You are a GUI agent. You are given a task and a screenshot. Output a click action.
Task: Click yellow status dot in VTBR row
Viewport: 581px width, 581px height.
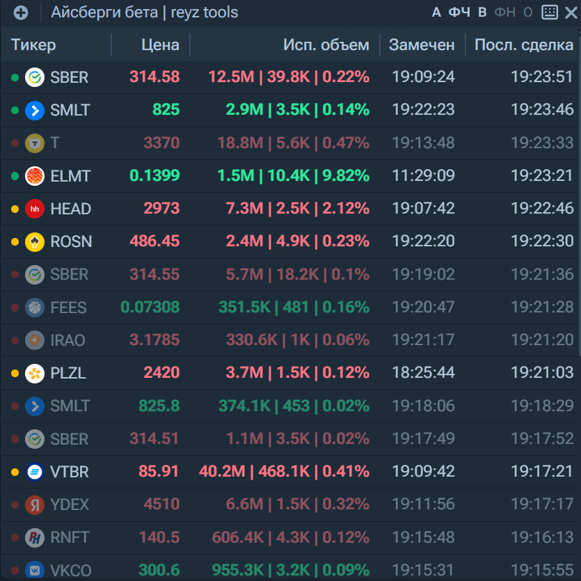(15, 472)
